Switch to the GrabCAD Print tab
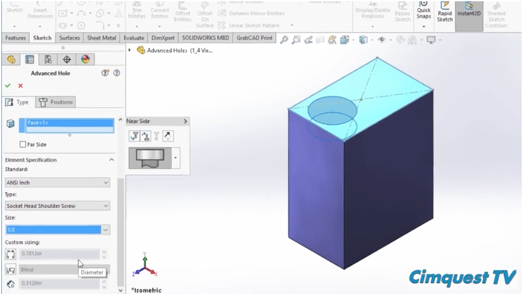 tap(254, 38)
